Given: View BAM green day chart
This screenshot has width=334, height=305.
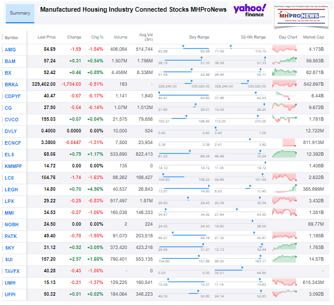Looking at the screenshot, I should click(285, 61).
